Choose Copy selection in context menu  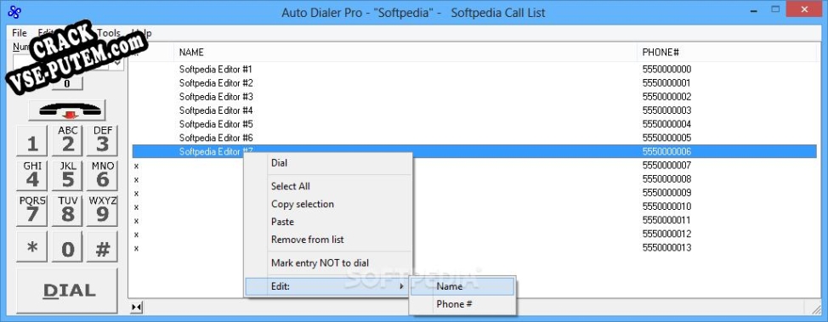(328, 204)
